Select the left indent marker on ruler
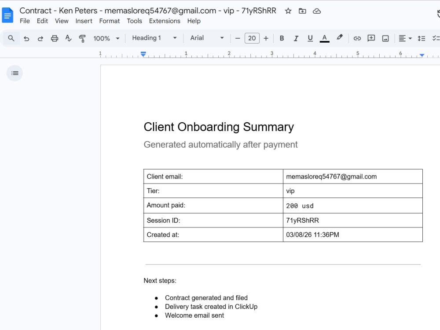Viewport: 440px width, 330px height. (143, 55)
